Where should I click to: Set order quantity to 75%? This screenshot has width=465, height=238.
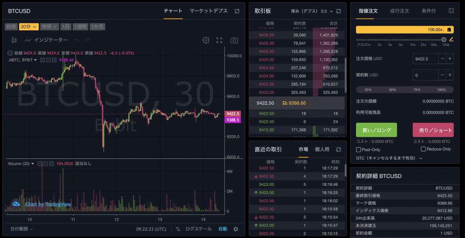point(417,90)
